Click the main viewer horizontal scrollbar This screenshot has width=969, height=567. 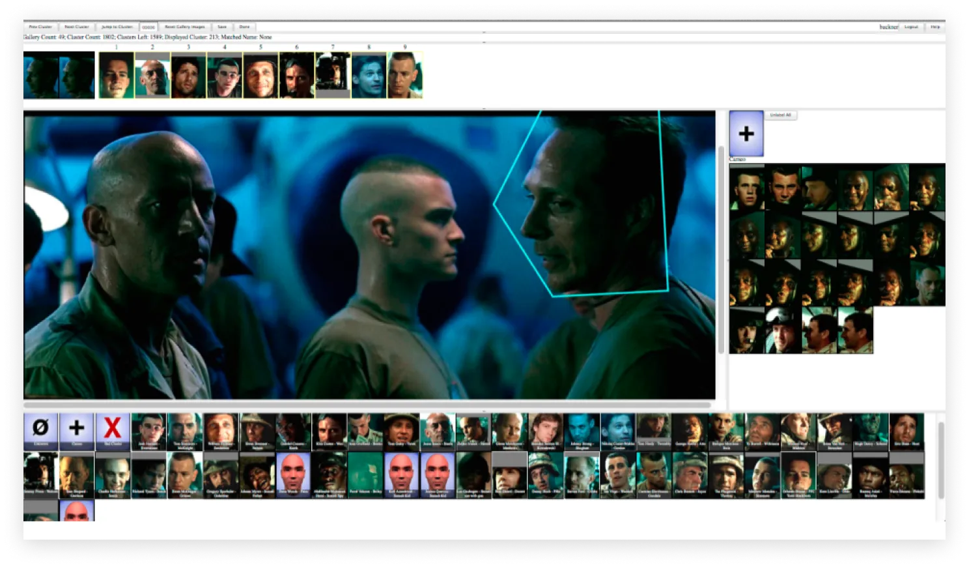coord(367,405)
